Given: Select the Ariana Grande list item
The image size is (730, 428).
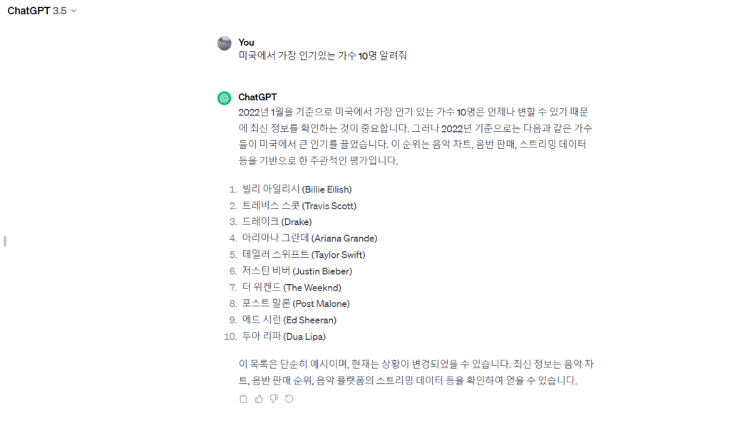Looking at the screenshot, I should pyautogui.click(x=309, y=239).
